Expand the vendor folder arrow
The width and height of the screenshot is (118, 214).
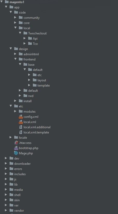point(6,210)
